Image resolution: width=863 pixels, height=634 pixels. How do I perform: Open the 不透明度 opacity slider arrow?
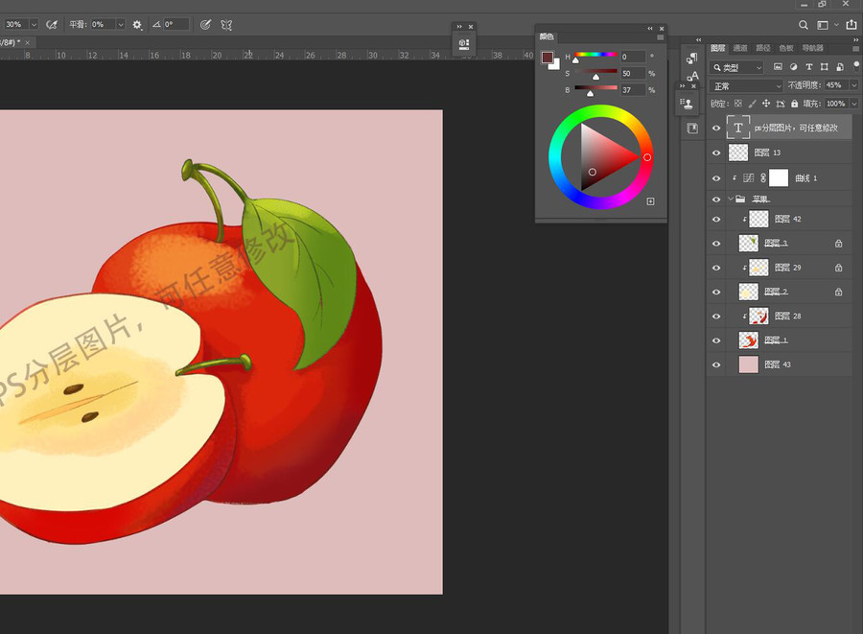[853, 85]
